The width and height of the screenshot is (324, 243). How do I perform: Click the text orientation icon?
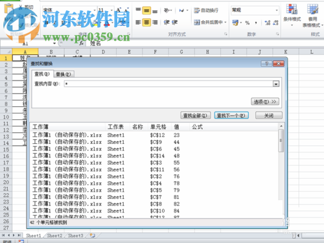[167, 10]
